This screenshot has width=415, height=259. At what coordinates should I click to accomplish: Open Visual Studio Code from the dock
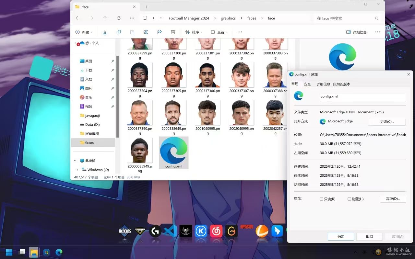[x=170, y=231]
